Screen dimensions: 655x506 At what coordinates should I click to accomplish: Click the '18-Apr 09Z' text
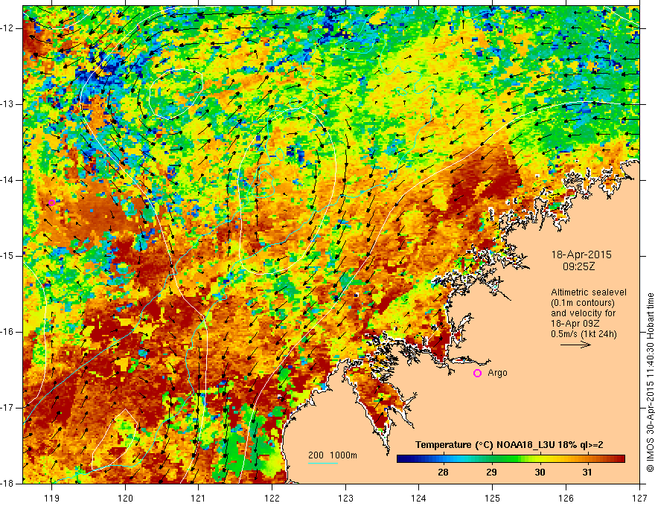tap(575, 323)
